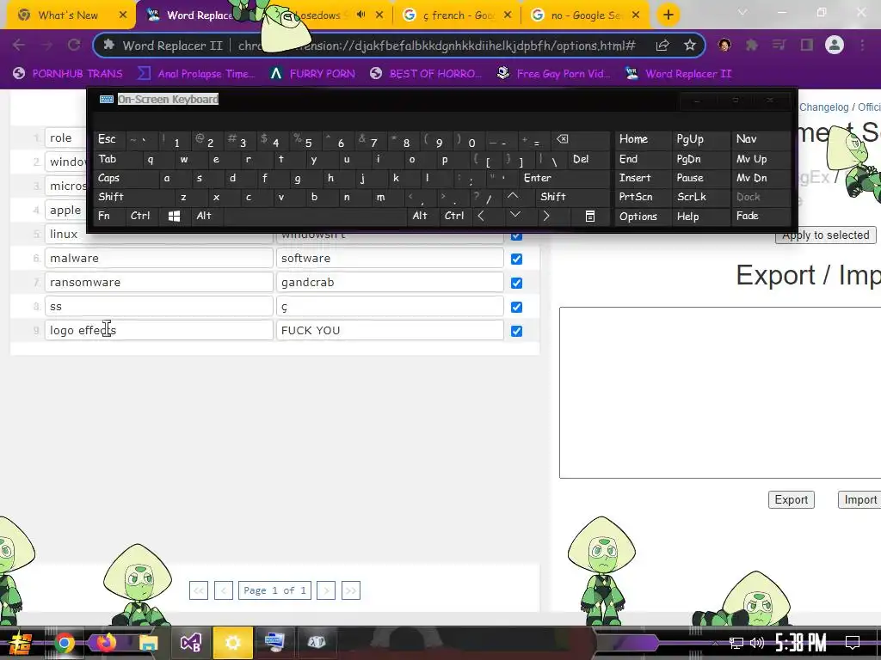Click the Chrome back arrow
This screenshot has height=660, width=881.
click(18, 45)
